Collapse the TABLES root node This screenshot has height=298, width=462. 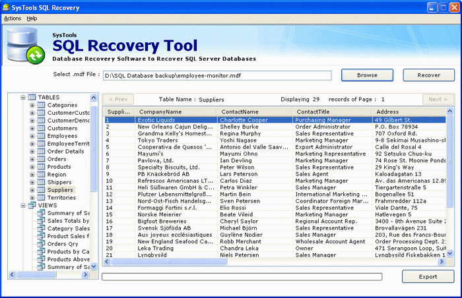click(x=23, y=97)
